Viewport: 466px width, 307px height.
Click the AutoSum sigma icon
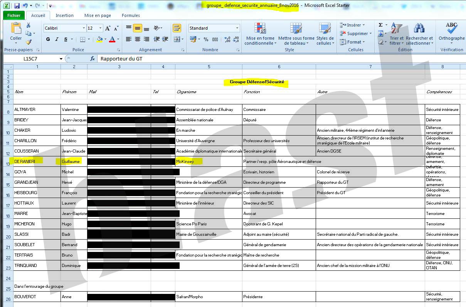coord(381,25)
